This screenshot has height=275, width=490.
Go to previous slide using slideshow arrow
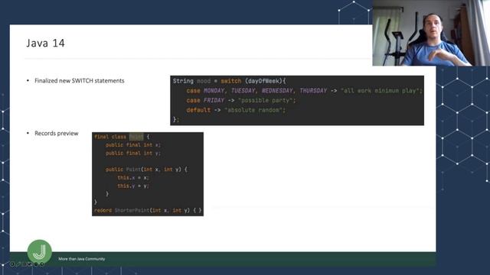coord(12,264)
